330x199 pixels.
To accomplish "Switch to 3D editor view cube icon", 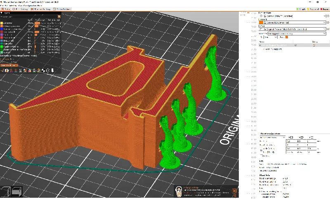I will [x=5, y=192].
